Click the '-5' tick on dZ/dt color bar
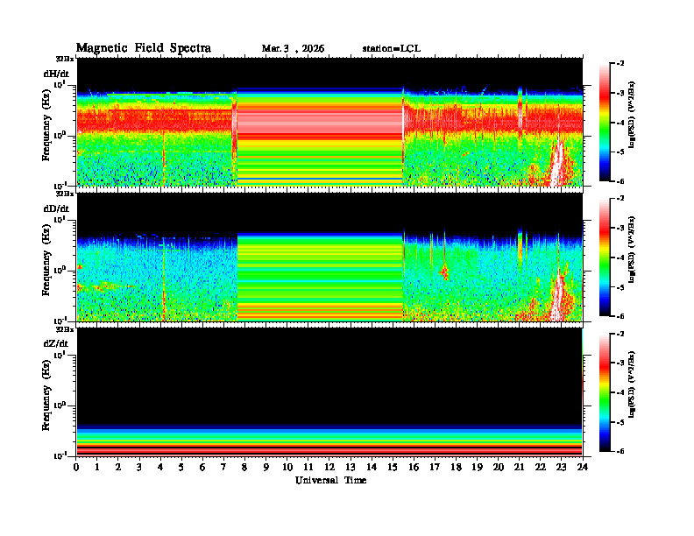Image resolution: width=694 pixels, height=536 pixels. coord(620,422)
